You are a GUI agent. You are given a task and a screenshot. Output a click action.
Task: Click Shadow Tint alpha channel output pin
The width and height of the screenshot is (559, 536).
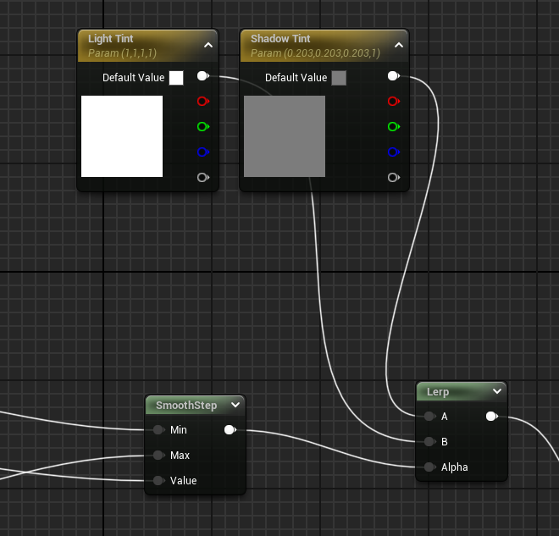[392, 178]
